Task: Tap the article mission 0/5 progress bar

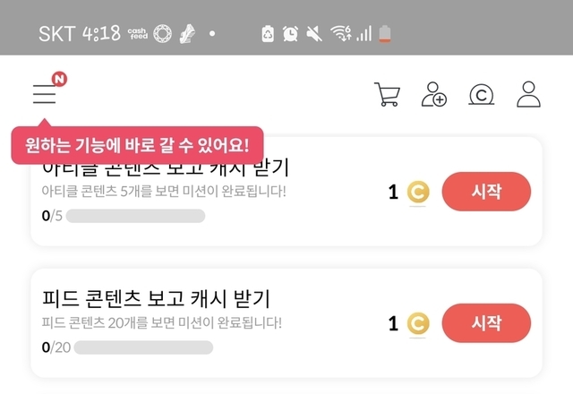Action: (x=135, y=216)
